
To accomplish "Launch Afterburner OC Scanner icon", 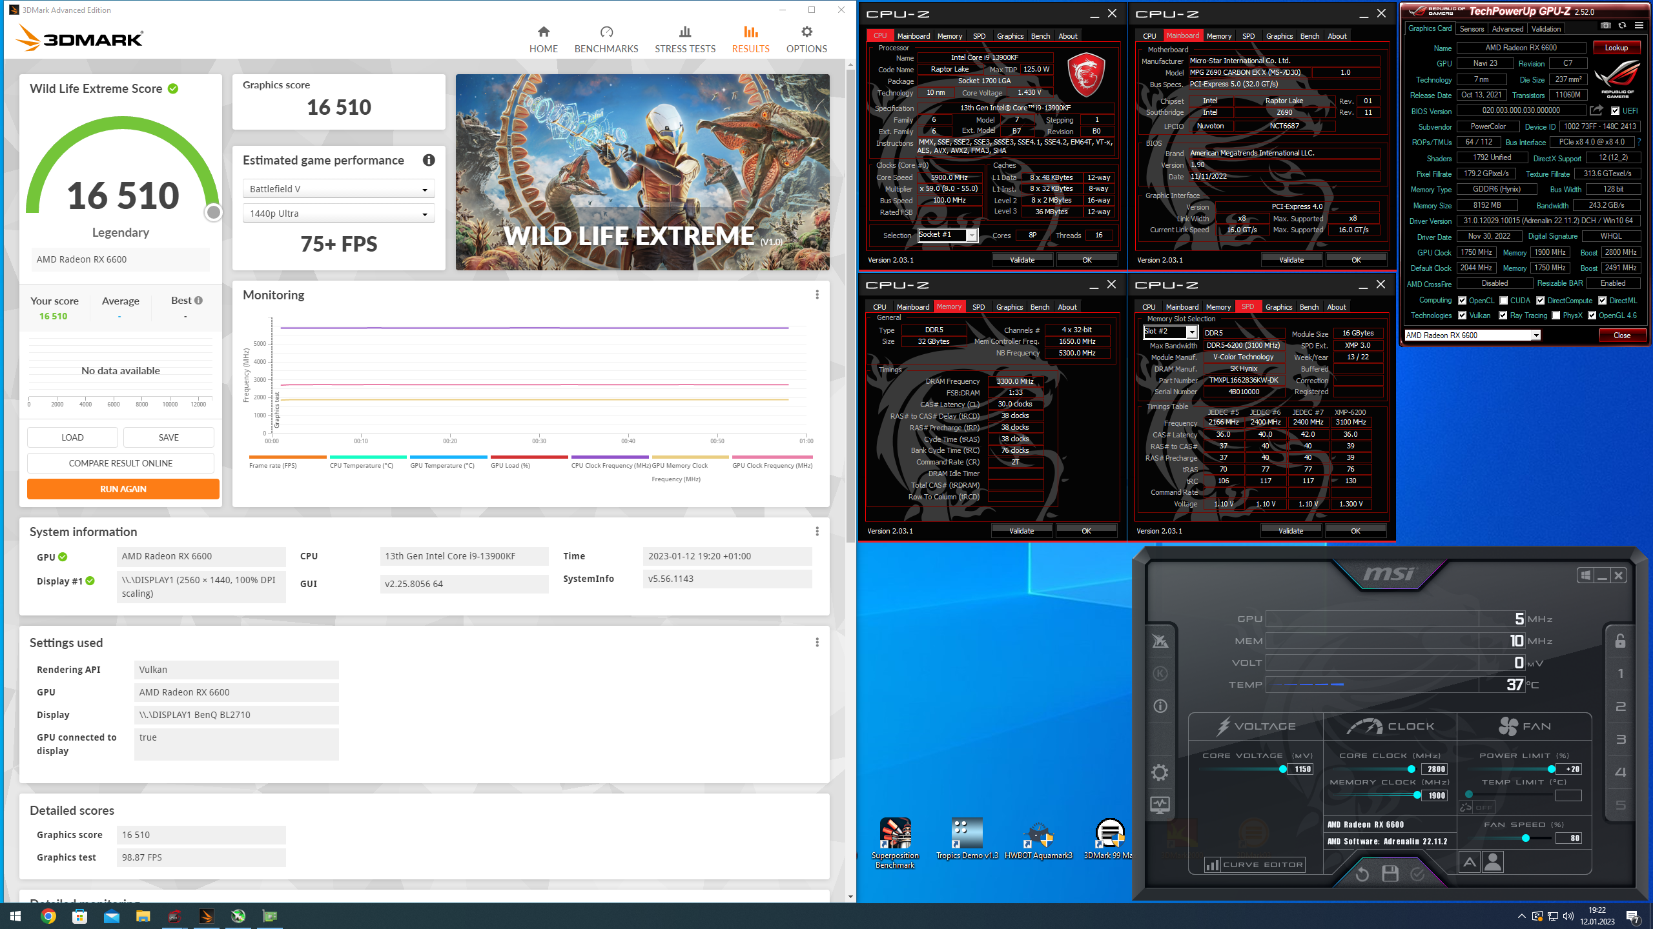I will [x=1160, y=641].
